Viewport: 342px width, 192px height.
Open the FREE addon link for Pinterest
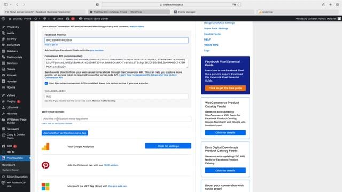pos(111,165)
